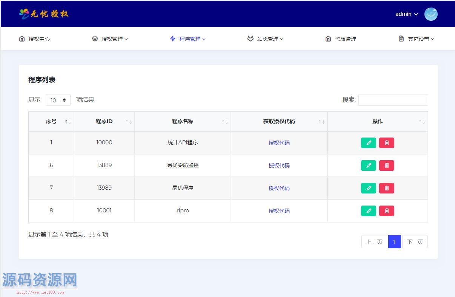The image size is (455, 297).
Task: Delete the 易优安防监控 row
Action: 387,166
